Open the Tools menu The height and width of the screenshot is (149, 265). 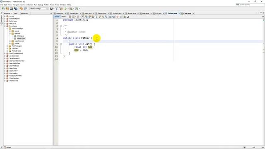point(57,5)
